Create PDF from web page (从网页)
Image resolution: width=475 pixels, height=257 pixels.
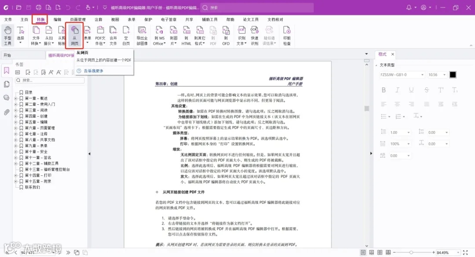tap(74, 36)
